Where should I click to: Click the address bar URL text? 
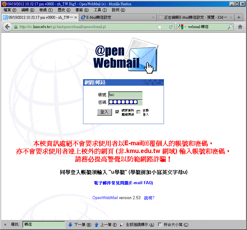[63, 27]
